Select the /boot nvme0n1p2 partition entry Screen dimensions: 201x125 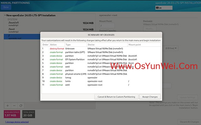click(50, 30)
